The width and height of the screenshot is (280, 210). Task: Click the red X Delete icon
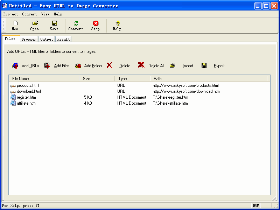[109, 65]
